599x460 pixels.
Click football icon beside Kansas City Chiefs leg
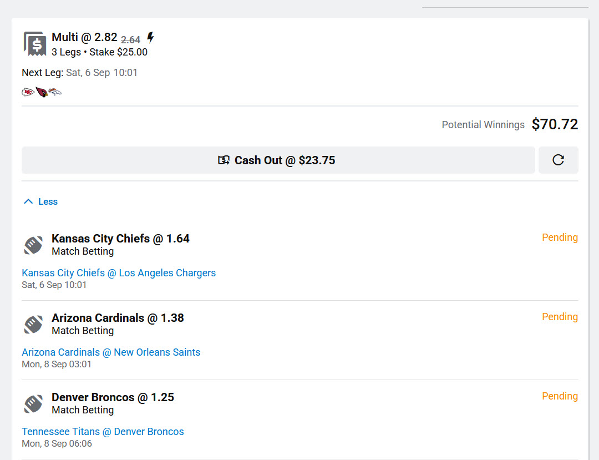click(34, 245)
